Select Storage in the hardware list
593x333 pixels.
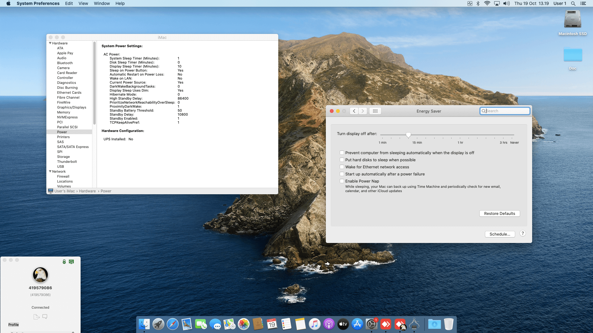tap(63, 157)
